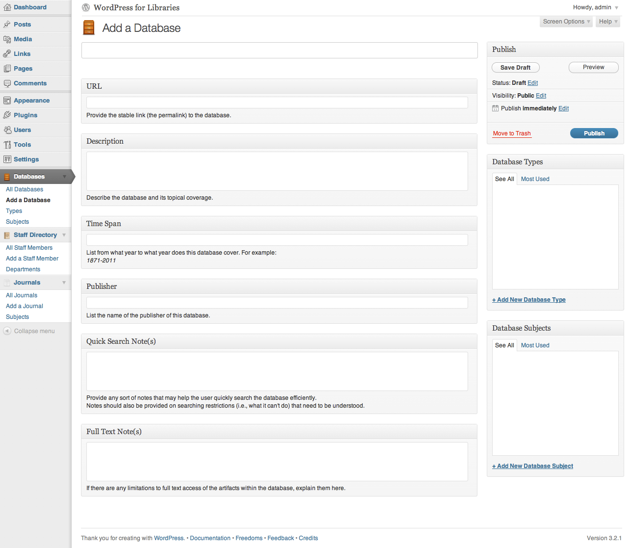This screenshot has height=548, width=632.
Task: Open All Staff Members menu item
Action: pyautogui.click(x=29, y=248)
